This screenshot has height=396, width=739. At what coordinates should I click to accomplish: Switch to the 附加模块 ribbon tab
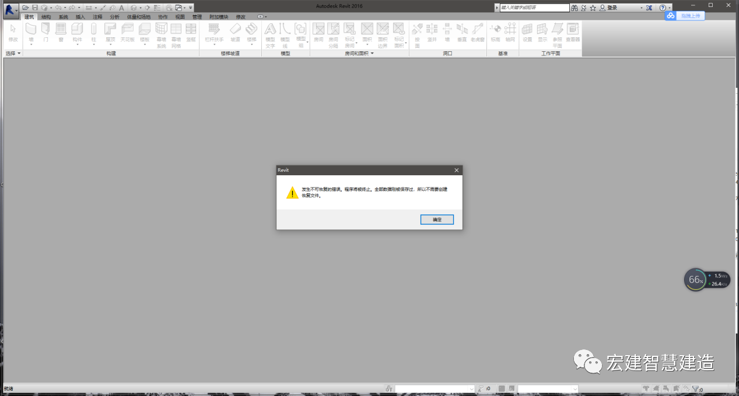pyautogui.click(x=219, y=17)
